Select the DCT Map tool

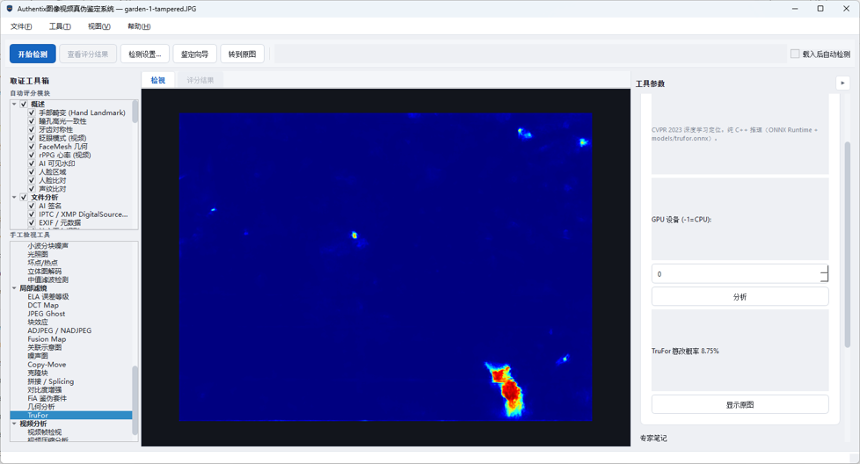click(43, 305)
